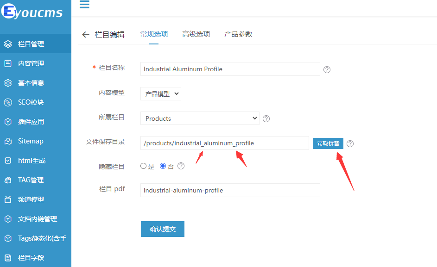Open the 所属栏目 dropdown showing Products
437x267 pixels.
tap(200, 118)
